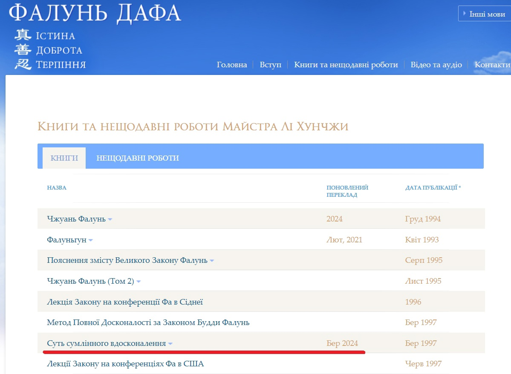
Task: Expand arrow beside Суть сумлінного вдосконалення
Action: point(170,344)
